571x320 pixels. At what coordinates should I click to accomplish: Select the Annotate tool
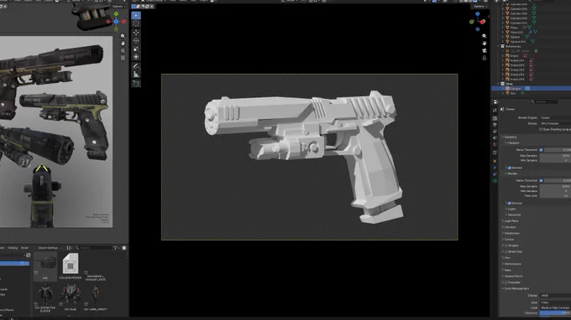tap(136, 66)
